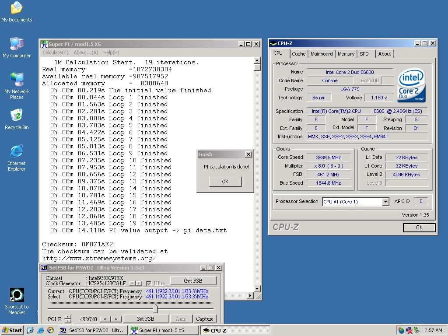The height and width of the screenshot is (336, 448).
Task: Click the Set FSB button
Action: (x=145, y=319)
